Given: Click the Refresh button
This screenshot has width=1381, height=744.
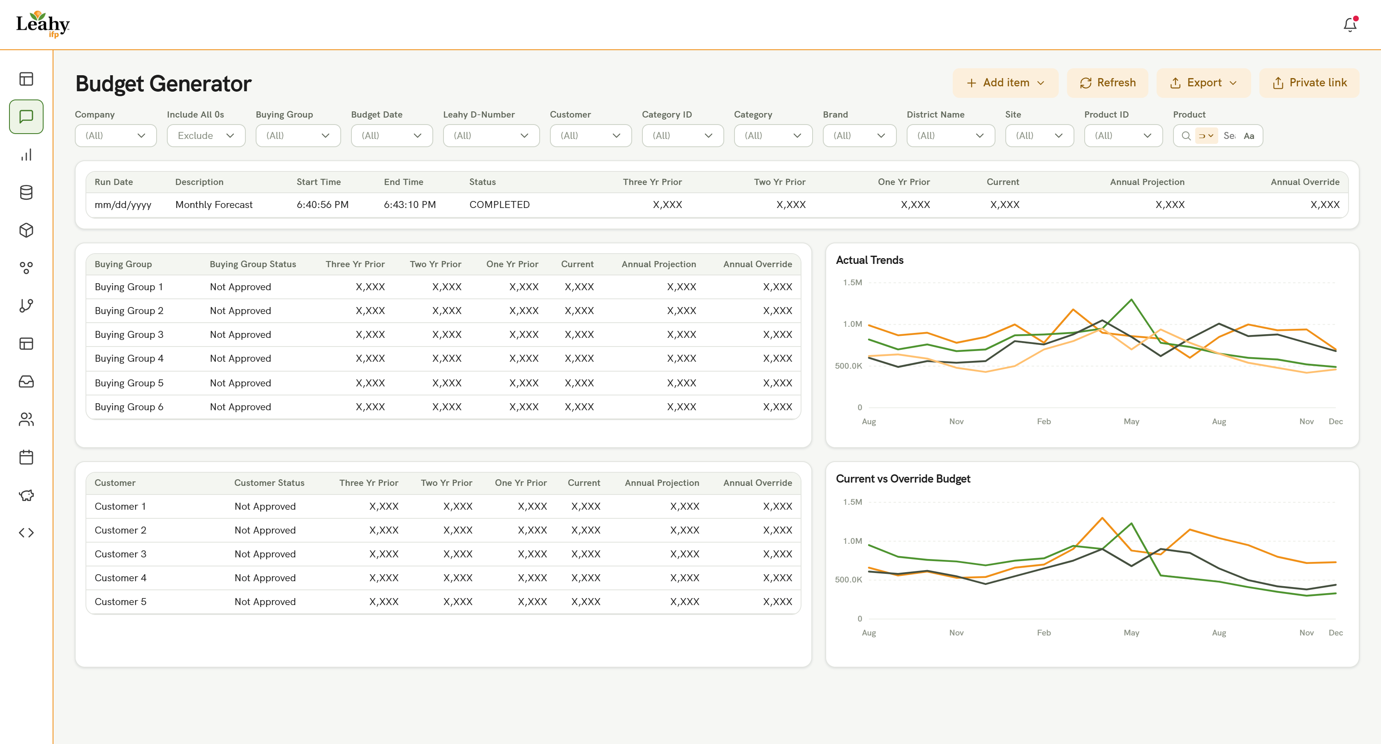Looking at the screenshot, I should (1108, 83).
